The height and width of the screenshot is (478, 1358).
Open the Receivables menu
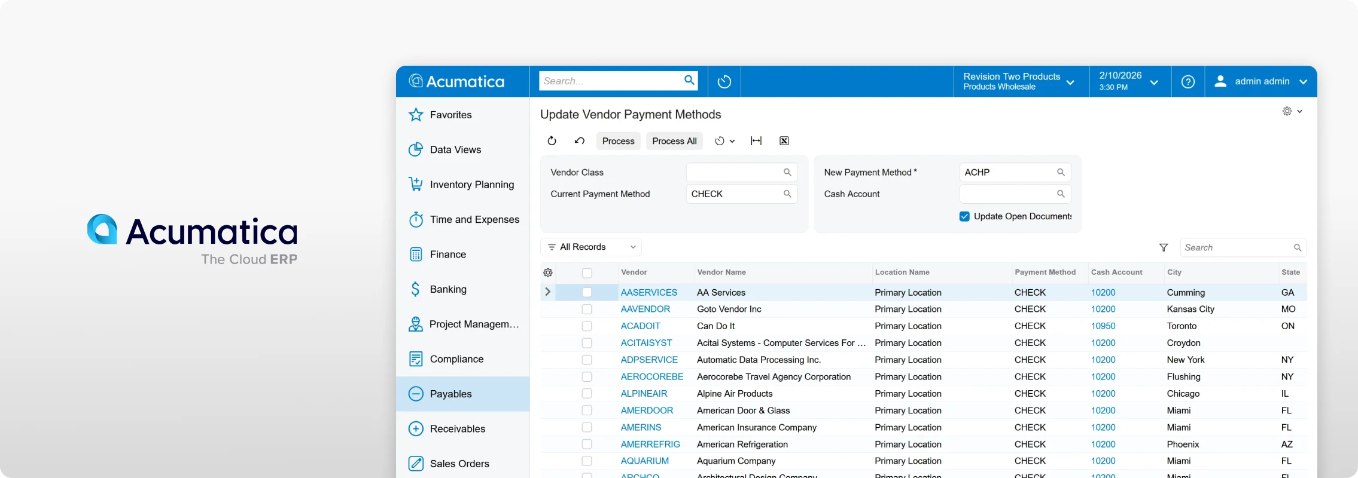coord(463,429)
